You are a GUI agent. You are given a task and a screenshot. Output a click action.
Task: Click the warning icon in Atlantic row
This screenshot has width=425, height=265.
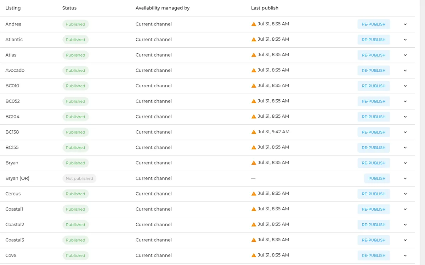[254, 40]
